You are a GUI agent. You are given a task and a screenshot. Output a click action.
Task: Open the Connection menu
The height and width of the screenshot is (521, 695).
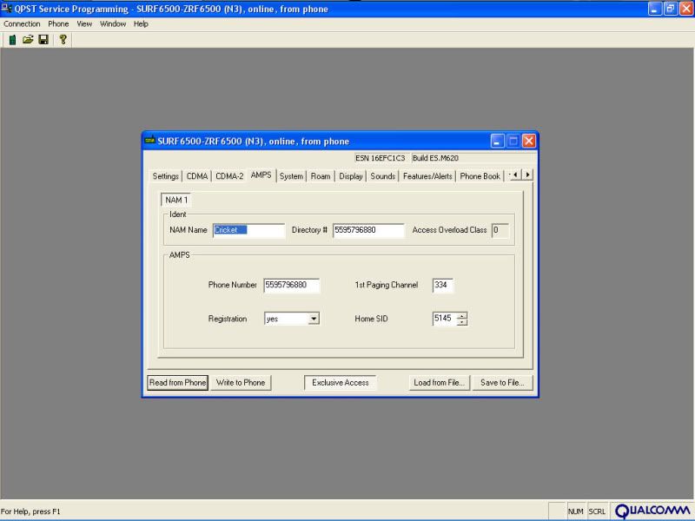[22, 24]
